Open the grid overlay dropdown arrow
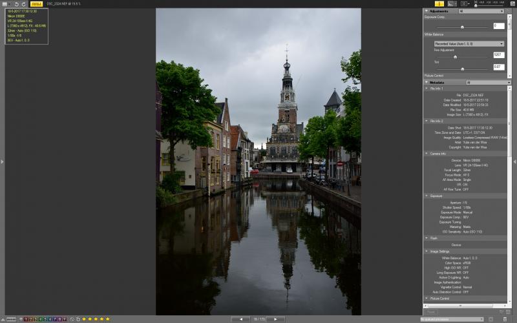 [469, 4]
